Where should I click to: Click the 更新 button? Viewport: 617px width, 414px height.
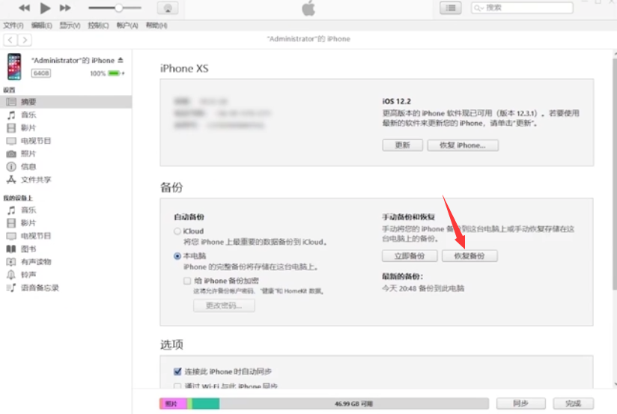coord(402,145)
